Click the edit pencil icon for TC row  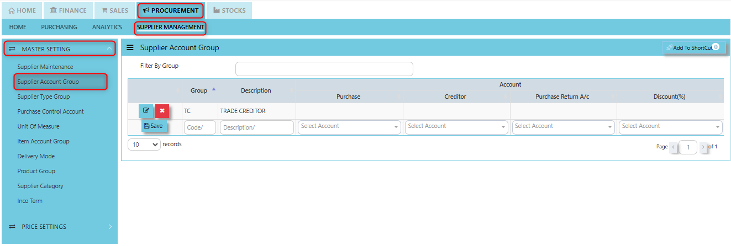(x=146, y=111)
